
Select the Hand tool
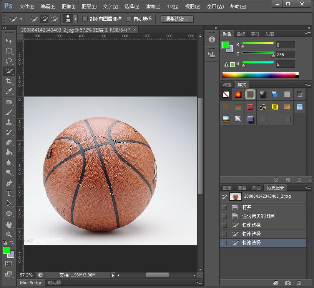[9, 225]
